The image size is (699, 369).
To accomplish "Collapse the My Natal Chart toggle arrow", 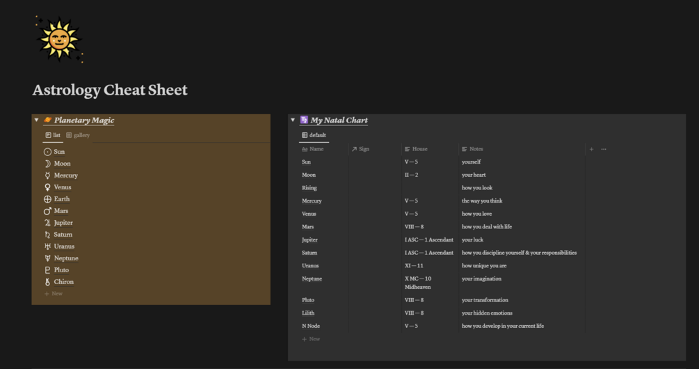I will [293, 120].
